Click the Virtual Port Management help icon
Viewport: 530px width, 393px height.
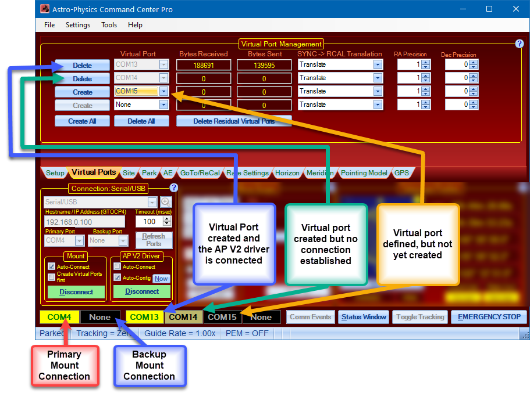(519, 44)
